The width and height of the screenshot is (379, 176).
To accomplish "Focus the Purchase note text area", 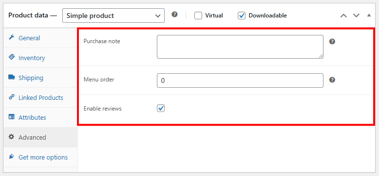I will [x=240, y=47].
